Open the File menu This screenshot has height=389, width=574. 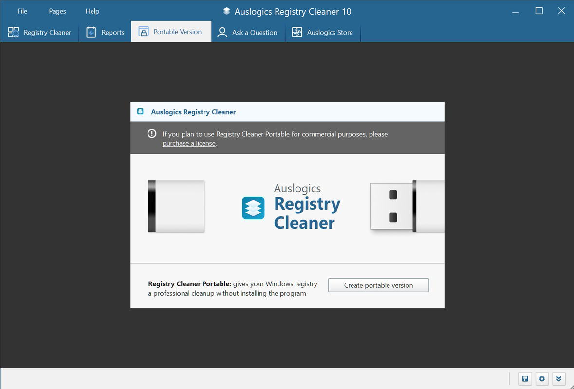22,11
